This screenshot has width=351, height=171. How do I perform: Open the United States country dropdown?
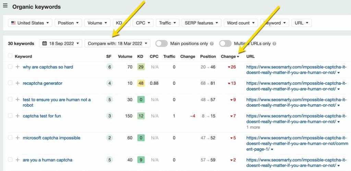pyautogui.click(x=30, y=23)
